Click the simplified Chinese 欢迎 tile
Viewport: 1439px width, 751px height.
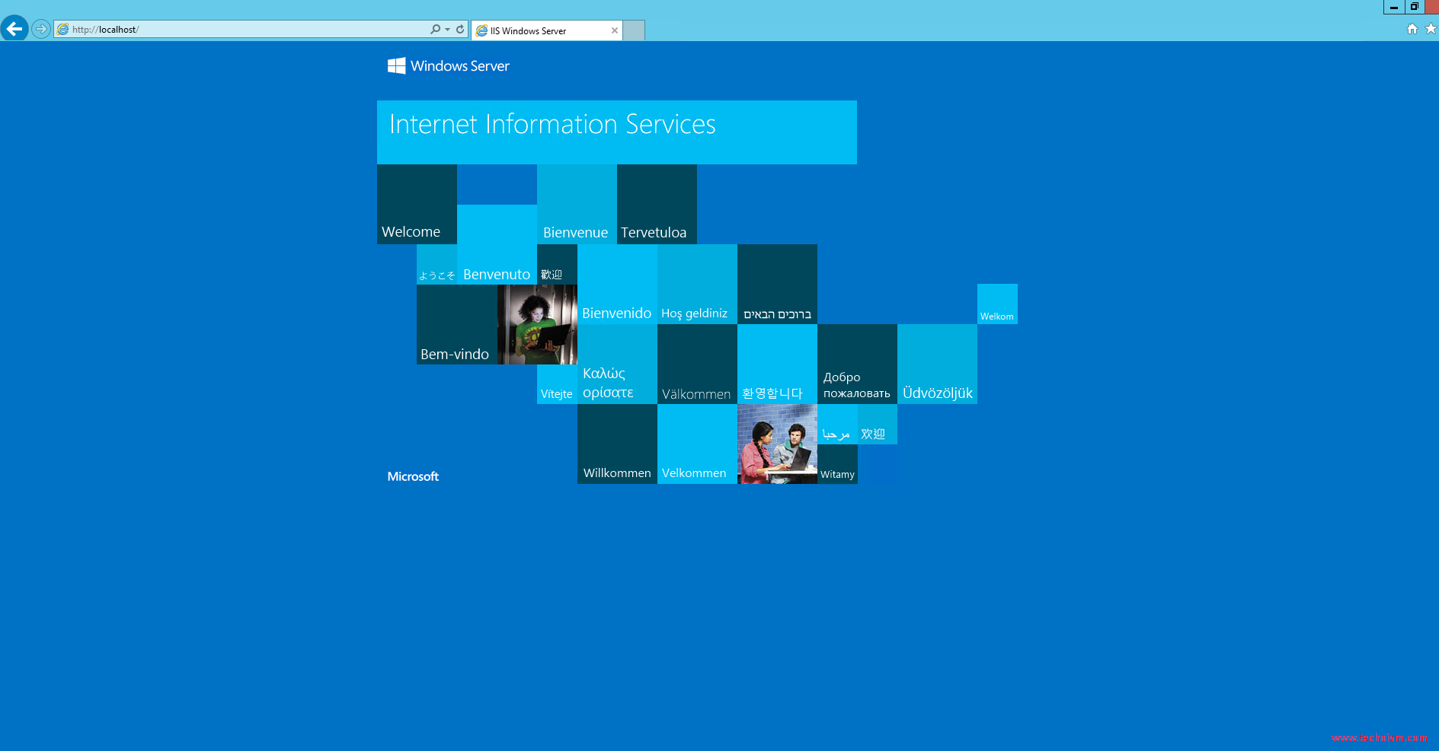[x=878, y=424]
